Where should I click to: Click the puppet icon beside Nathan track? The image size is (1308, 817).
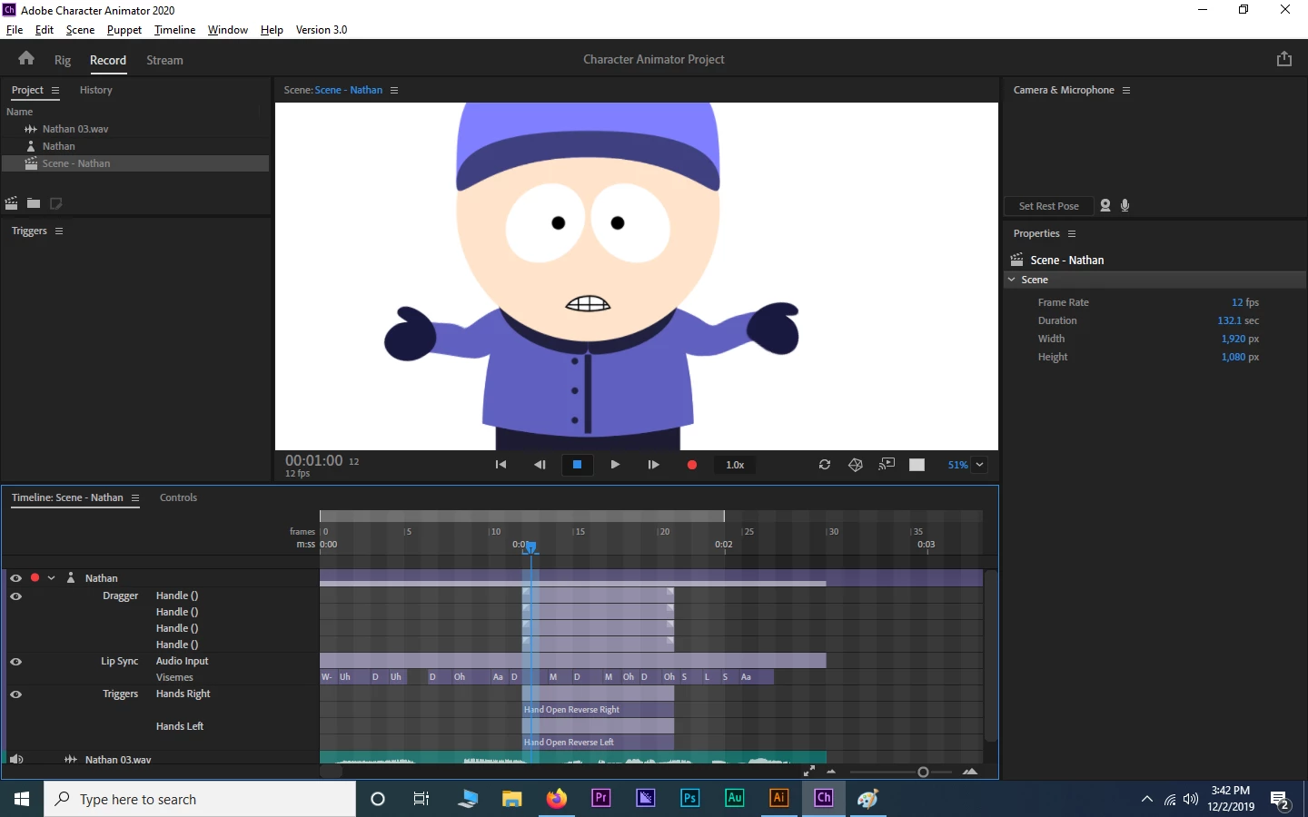(x=71, y=578)
